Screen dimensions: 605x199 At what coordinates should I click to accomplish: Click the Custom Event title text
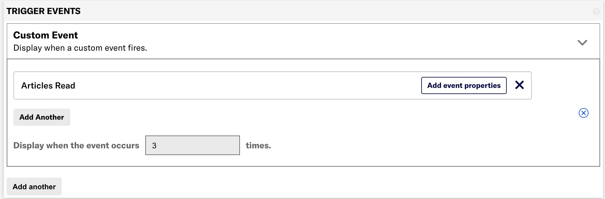click(x=45, y=35)
